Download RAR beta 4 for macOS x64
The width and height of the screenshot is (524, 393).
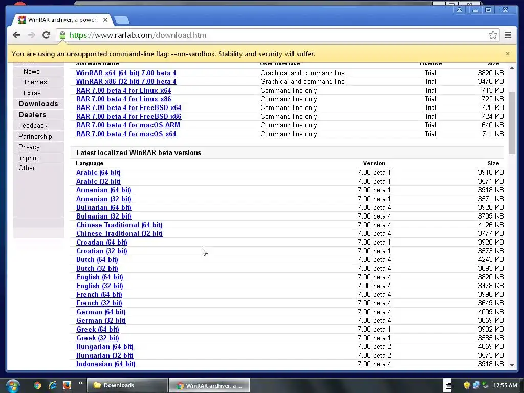pyautogui.click(x=126, y=134)
